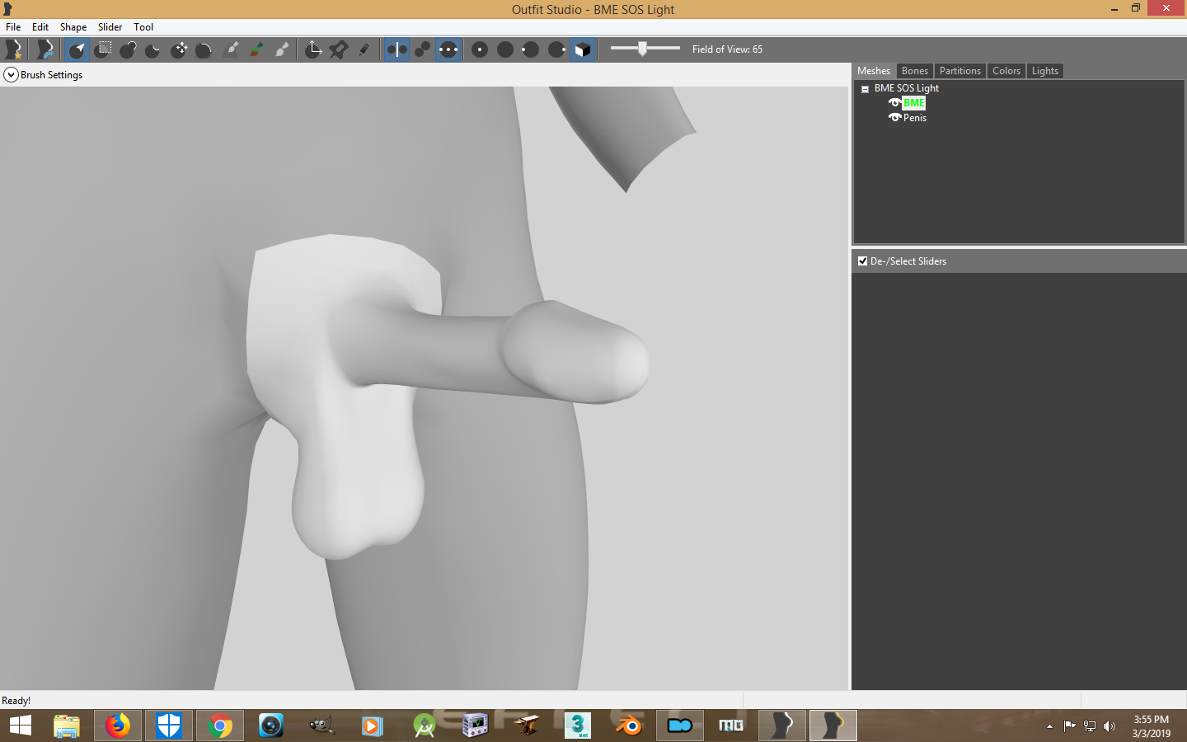The width and height of the screenshot is (1187, 742).
Task: Open the Edit menu
Action: point(40,27)
